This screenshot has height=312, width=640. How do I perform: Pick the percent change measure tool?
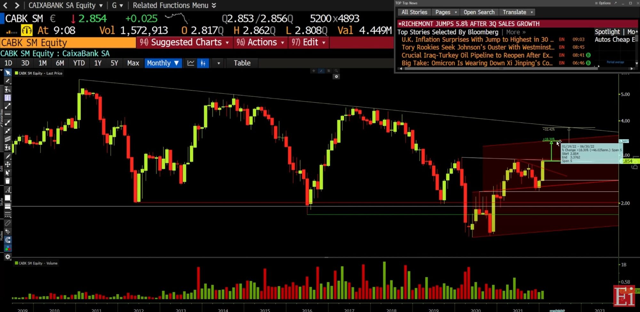pyautogui.click(x=8, y=90)
